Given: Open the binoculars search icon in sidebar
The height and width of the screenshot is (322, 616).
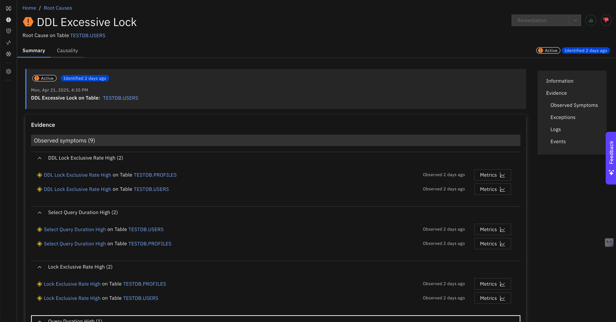Looking at the screenshot, I should (x=9, y=8).
